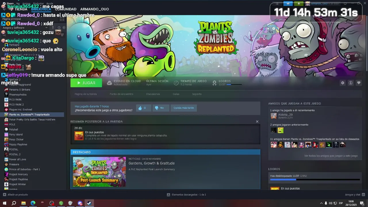Open Post-Launch Summary news thumbnail

pyautogui.click(x=99, y=172)
